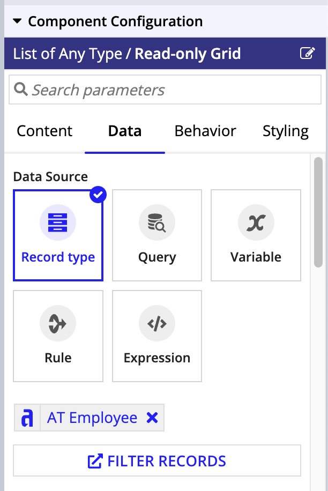Screen dimensions: 328x491
Task: Click the List of Any Type breadcrumb
Action: click(68, 54)
